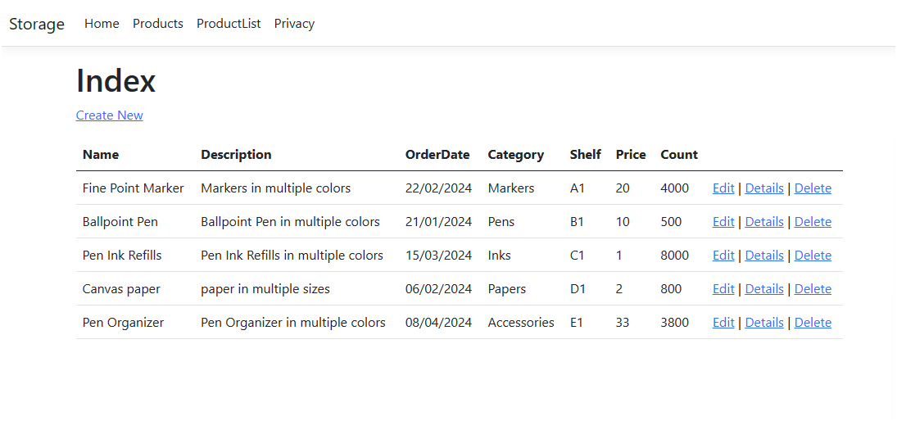Screen dimensions: 897x421
Task: Click 'Pen Ink Refills in multiple colors' description
Action: (292, 256)
